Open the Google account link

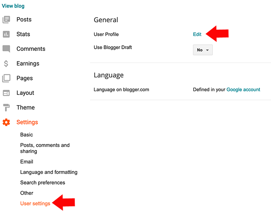[243, 90]
